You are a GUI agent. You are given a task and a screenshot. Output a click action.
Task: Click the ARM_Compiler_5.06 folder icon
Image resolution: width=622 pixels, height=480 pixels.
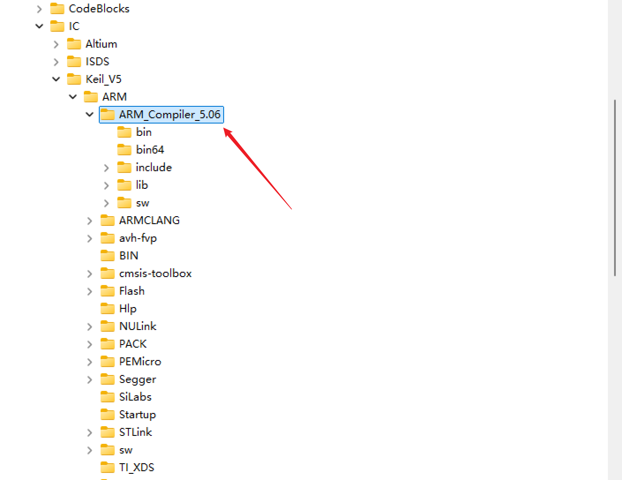tap(107, 114)
